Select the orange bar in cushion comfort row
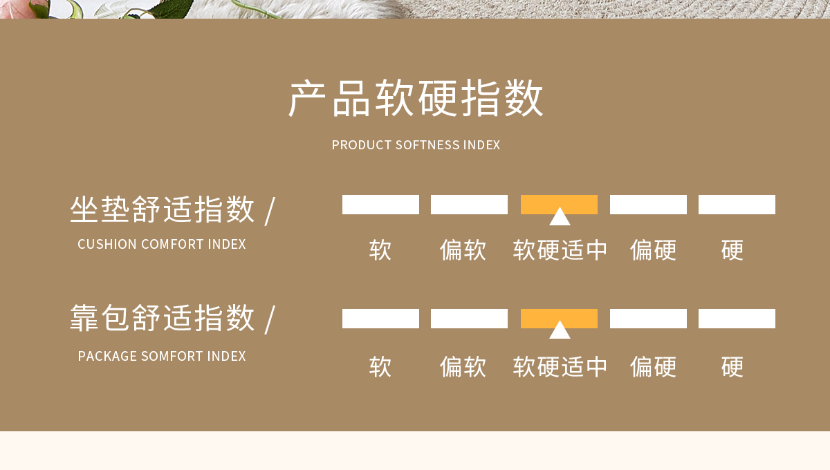830x470 pixels. click(x=559, y=205)
